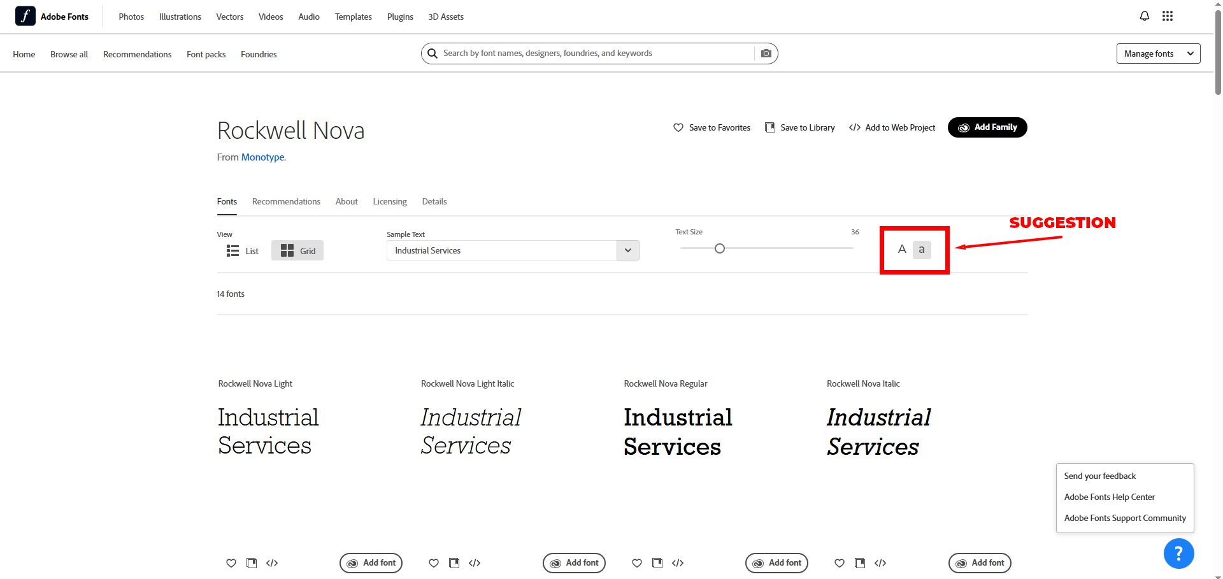Open Photos in Adobe Stock menu

point(131,17)
